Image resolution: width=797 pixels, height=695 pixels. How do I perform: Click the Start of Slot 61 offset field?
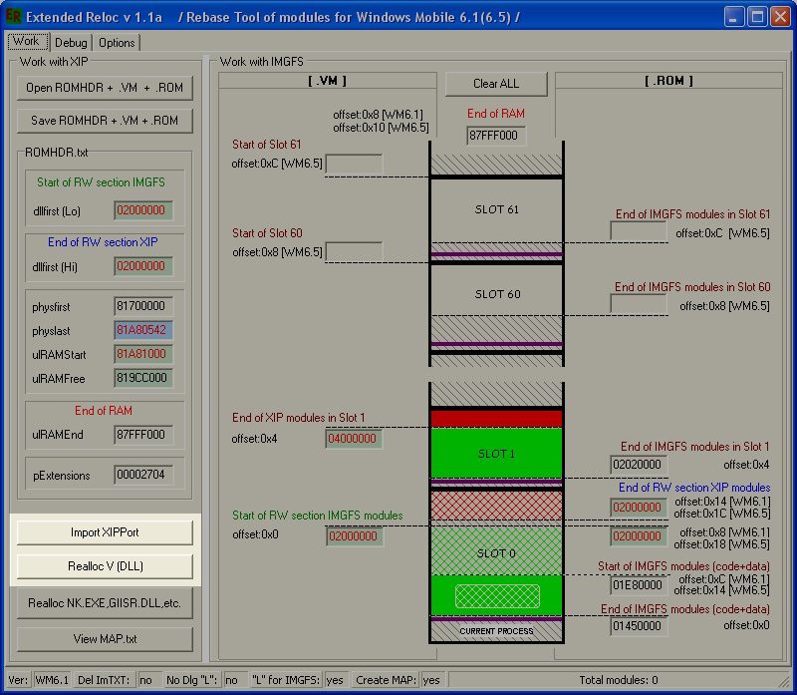354,164
